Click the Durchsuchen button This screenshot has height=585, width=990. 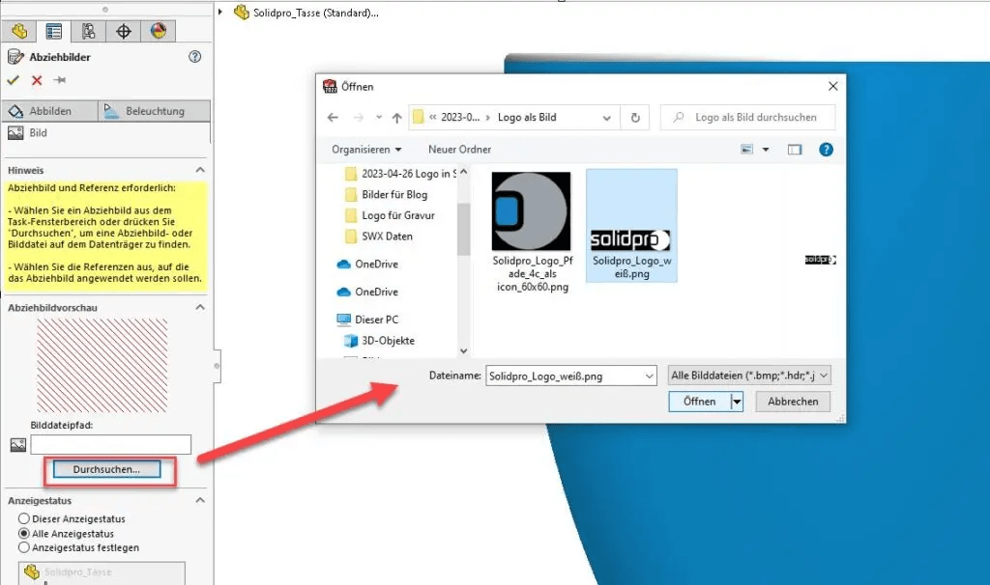coord(106,469)
